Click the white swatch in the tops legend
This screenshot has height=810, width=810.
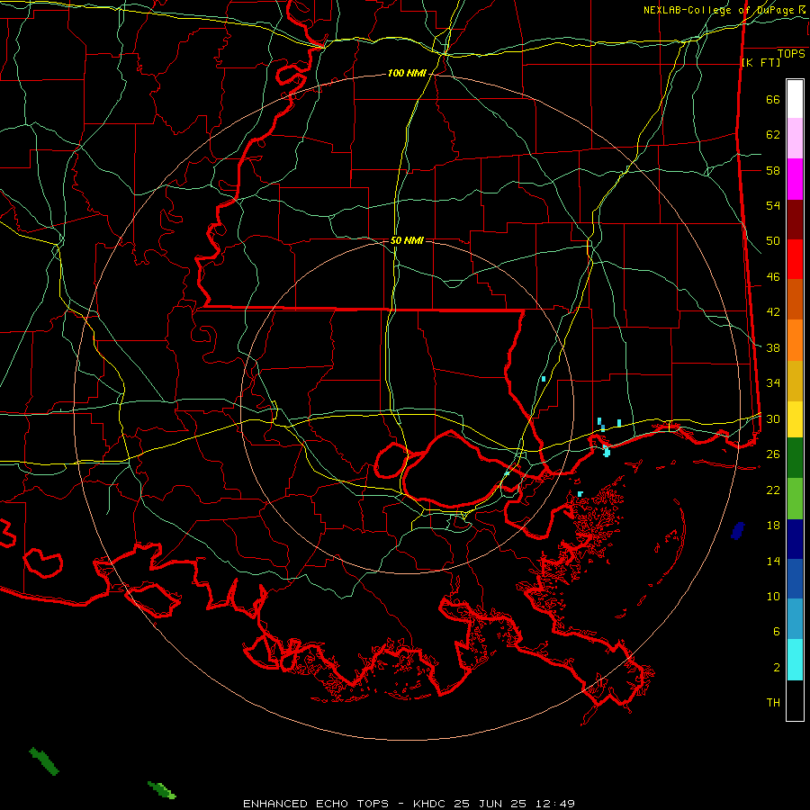click(795, 99)
